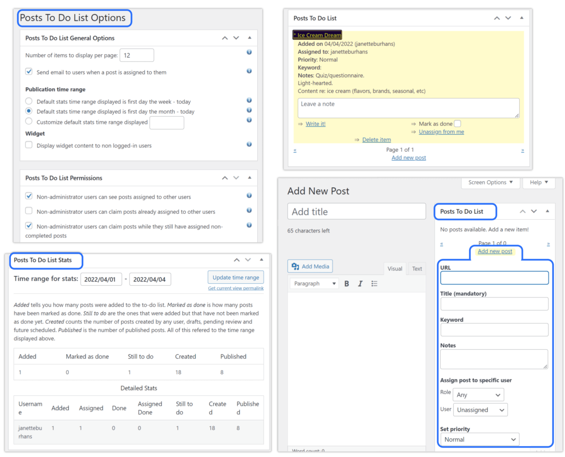This screenshot has height=457, width=565.
Task: Click info icon beside items per page
Action: tap(249, 52)
